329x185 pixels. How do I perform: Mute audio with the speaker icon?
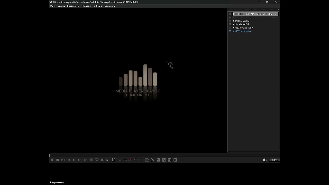coord(265,160)
